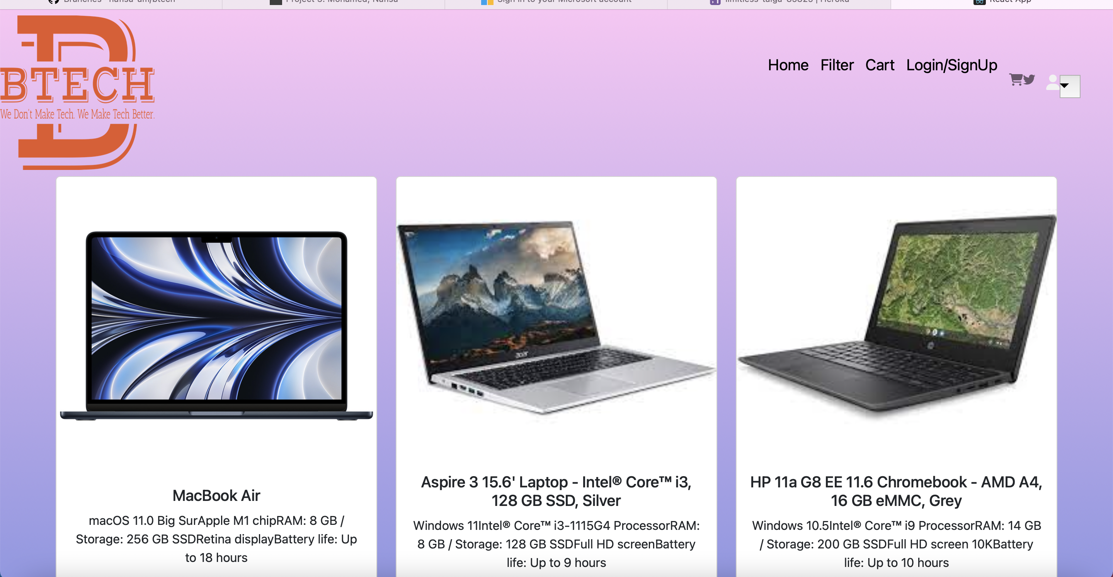
Task: Click the Twitter bird icon
Action: click(x=1029, y=80)
